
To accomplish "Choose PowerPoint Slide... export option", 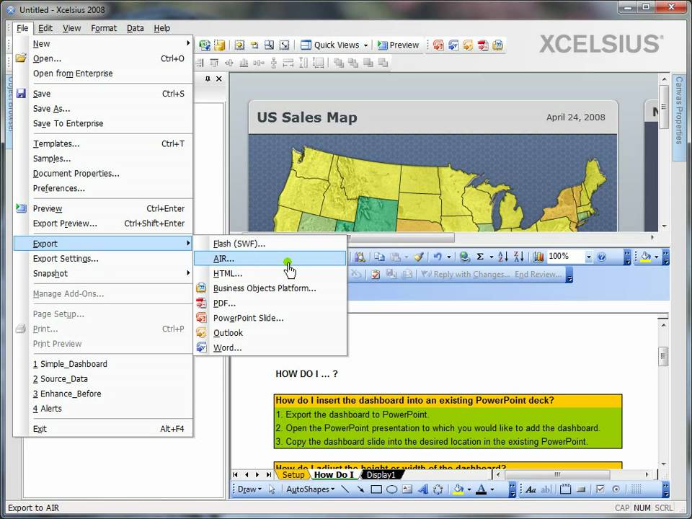I will point(270,318).
